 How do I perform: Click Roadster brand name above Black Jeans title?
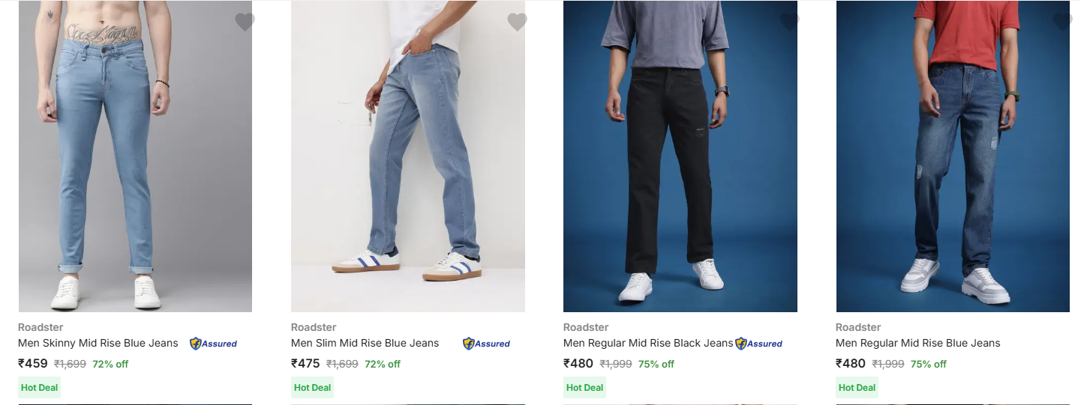[x=586, y=327]
